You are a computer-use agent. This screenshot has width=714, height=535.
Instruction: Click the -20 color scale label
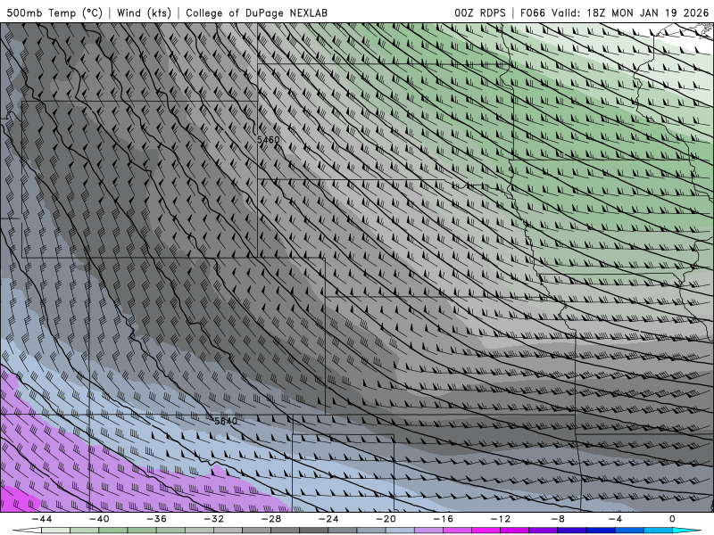click(386, 519)
